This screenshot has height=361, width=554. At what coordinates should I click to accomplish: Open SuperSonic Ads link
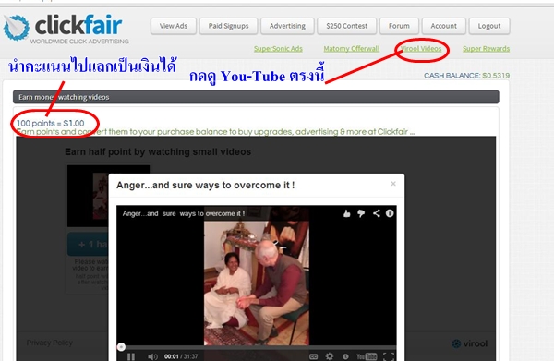pyautogui.click(x=278, y=49)
